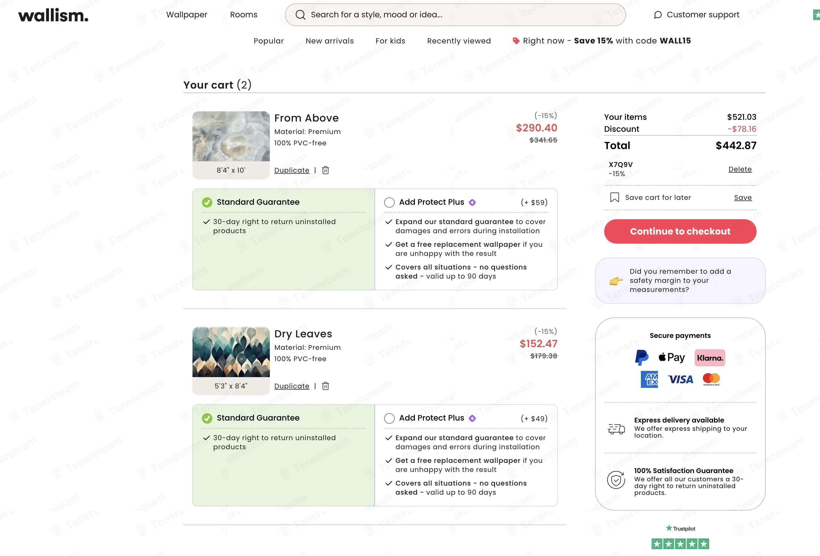Image resolution: width=820 pixels, height=556 pixels.
Task: Delete the X7Q9V discount code
Action: [x=740, y=169]
